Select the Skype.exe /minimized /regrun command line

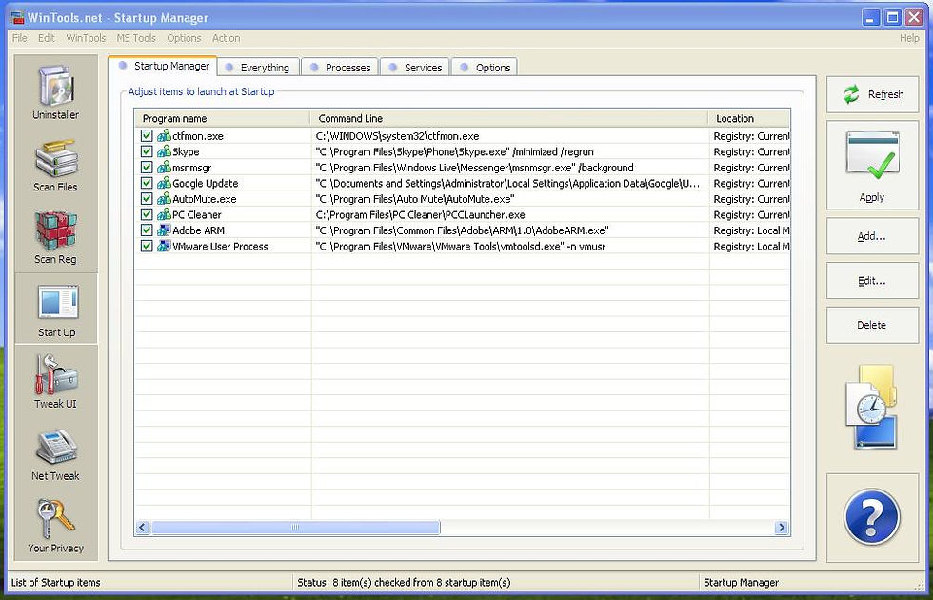(x=455, y=151)
